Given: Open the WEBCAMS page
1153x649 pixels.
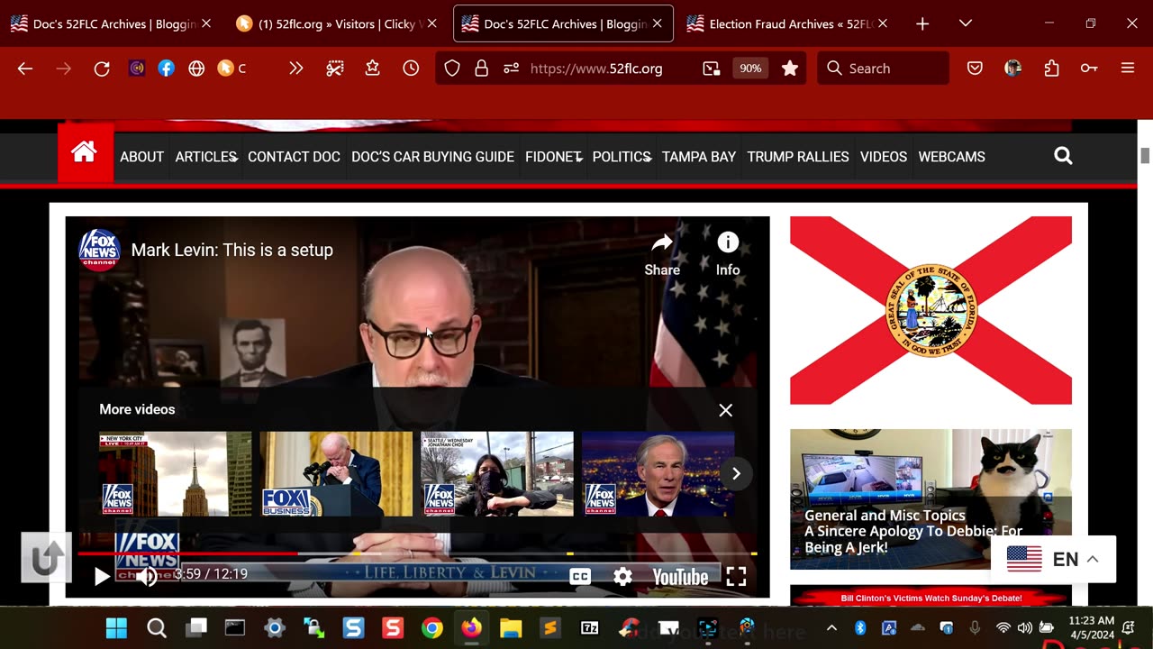Looking at the screenshot, I should coord(951,157).
